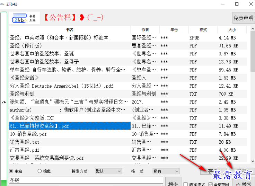Select the 圣经（修订版） row
The image size is (255, 186).
point(128,46)
